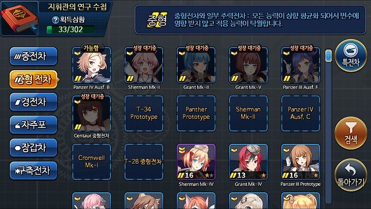Switch to the 장갑차 armored car tab
Image resolution: width=371 pixels, height=209 pixels.
tap(33, 148)
